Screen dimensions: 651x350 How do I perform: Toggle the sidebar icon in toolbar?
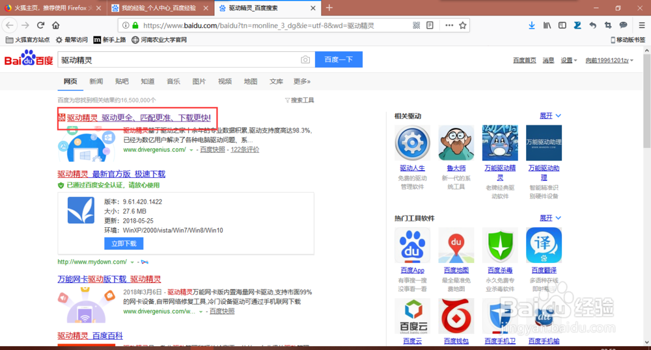pyautogui.click(x=562, y=25)
